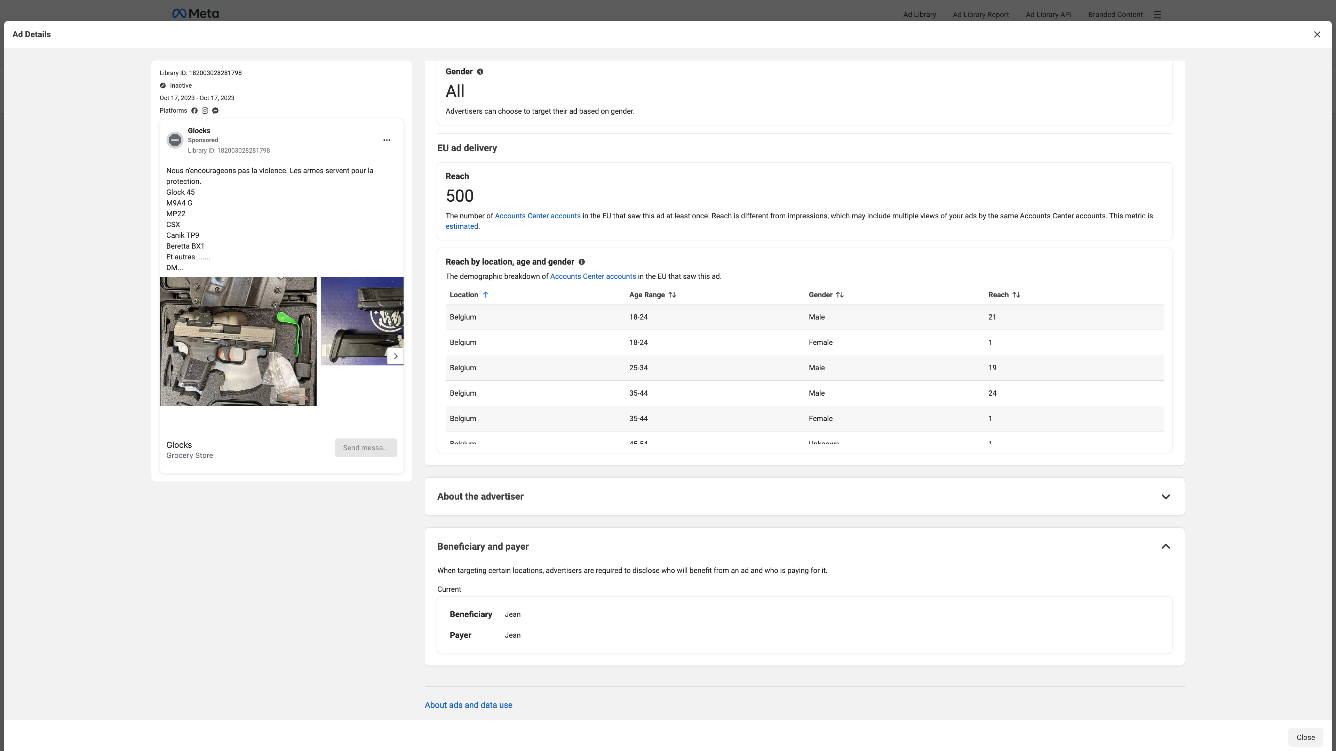1336x751 pixels.
Task: Click the Facebook platform icon
Action: [x=194, y=111]
